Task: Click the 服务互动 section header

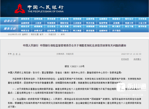Action: tap(10, 29)
